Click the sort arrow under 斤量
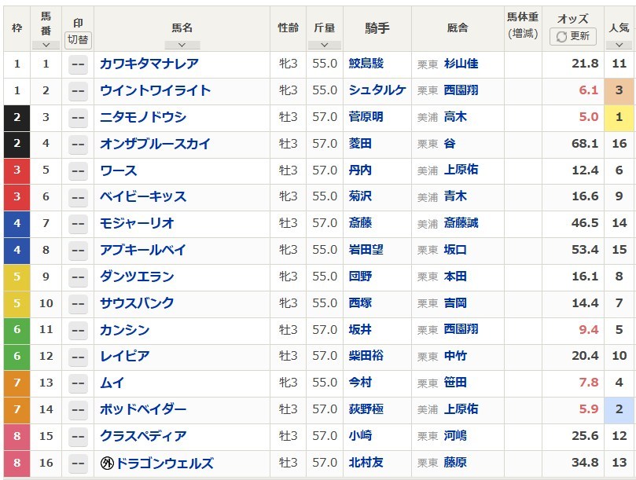 pos(324,45)
